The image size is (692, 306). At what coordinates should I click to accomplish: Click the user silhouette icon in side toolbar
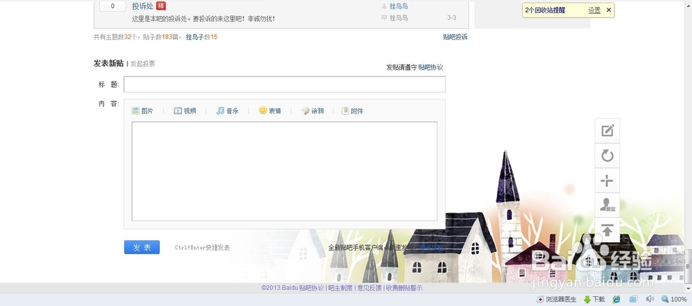(x=608, y=205)
